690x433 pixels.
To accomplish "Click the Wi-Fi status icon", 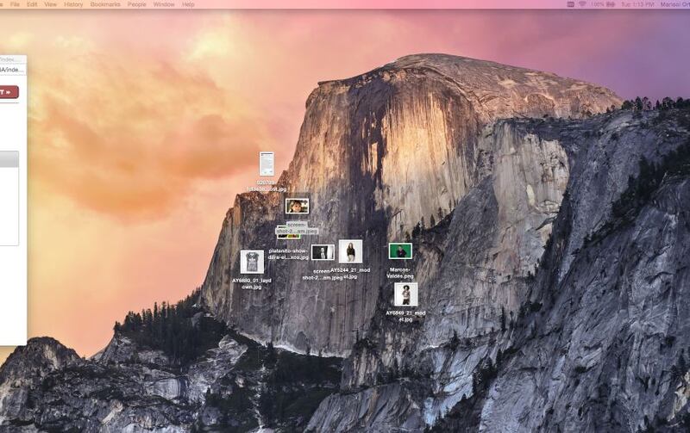I will tap(582, 4).
